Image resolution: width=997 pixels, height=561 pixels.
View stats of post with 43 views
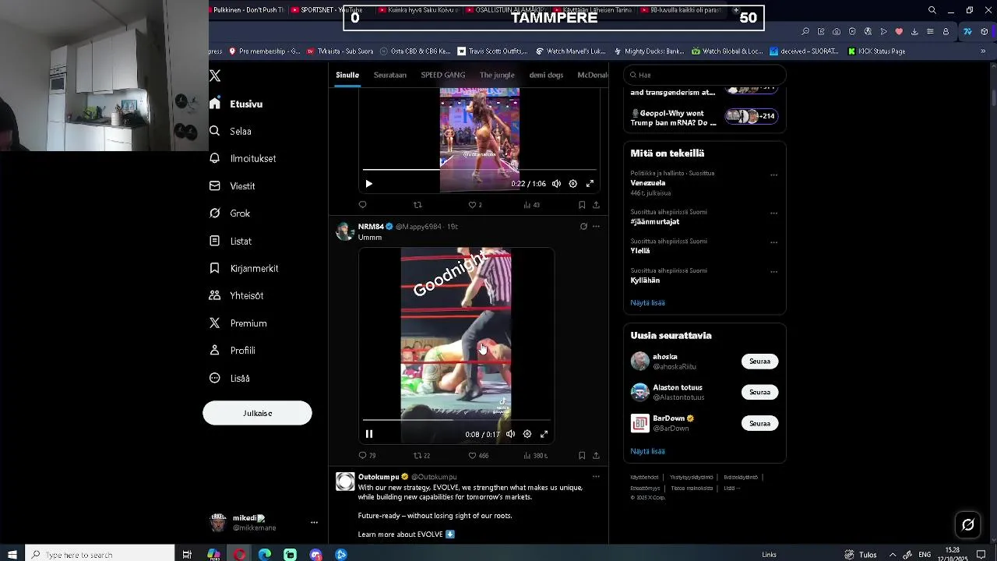click(531, 205)
